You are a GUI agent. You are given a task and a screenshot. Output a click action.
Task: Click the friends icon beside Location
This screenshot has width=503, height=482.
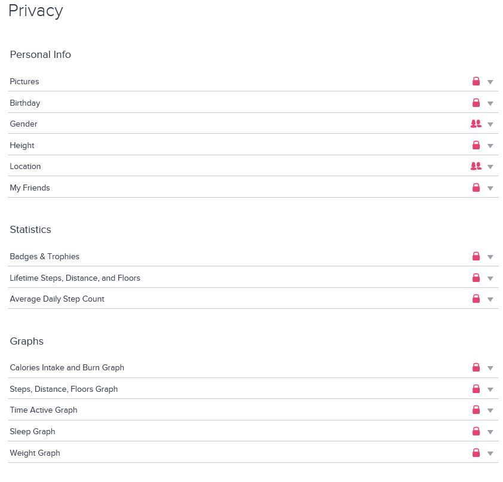pyautogui.click(x=476, y=166)
